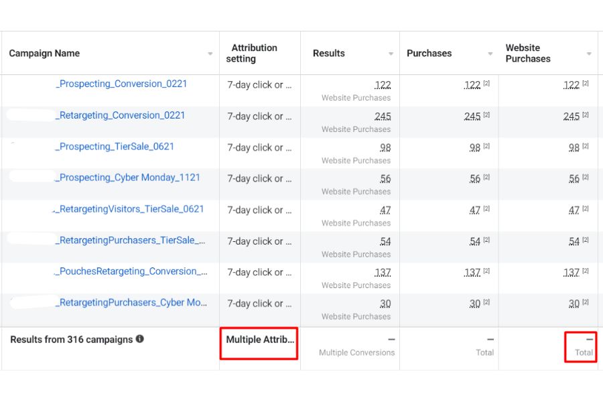Image resolution: width=603 pixels, height=402 pixels.
Task: Open _Prospecting_TierSale_0621 campaign link
Action: point(115,147)
